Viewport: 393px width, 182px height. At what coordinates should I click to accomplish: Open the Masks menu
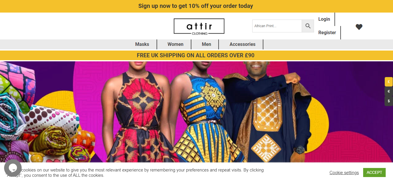pyautogui.click(x=142, y=44)
